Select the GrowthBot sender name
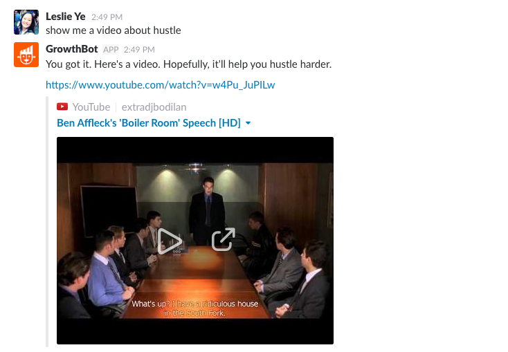 (x=71, y=49)
